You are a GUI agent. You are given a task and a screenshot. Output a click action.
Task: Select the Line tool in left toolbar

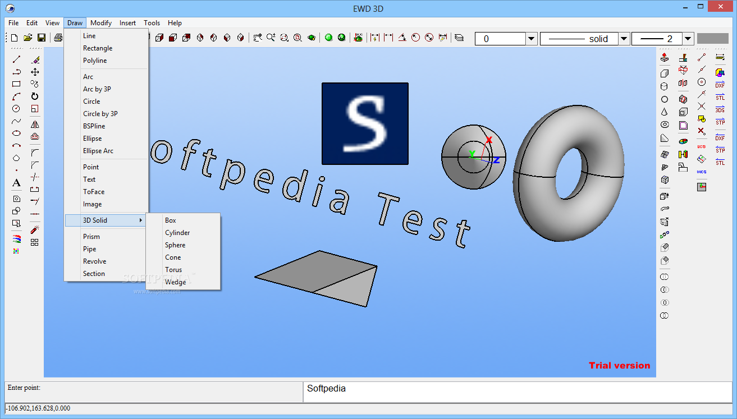click(x=17, y=59)
